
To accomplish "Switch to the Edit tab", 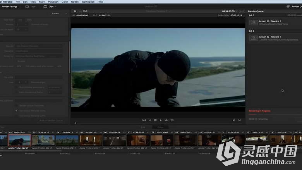I will pyautogui.click(x=143, y=127).
